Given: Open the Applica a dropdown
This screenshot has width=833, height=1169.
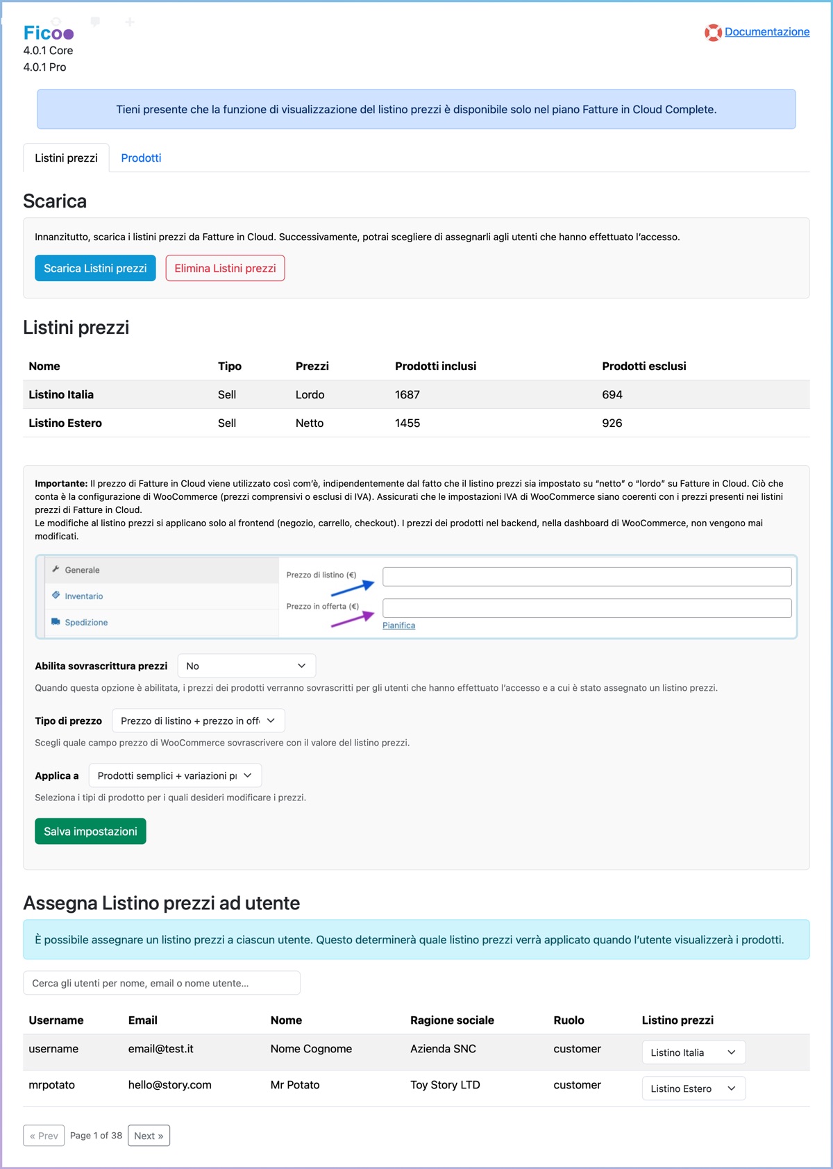Looking at the screenshot, I should (175, 775).
